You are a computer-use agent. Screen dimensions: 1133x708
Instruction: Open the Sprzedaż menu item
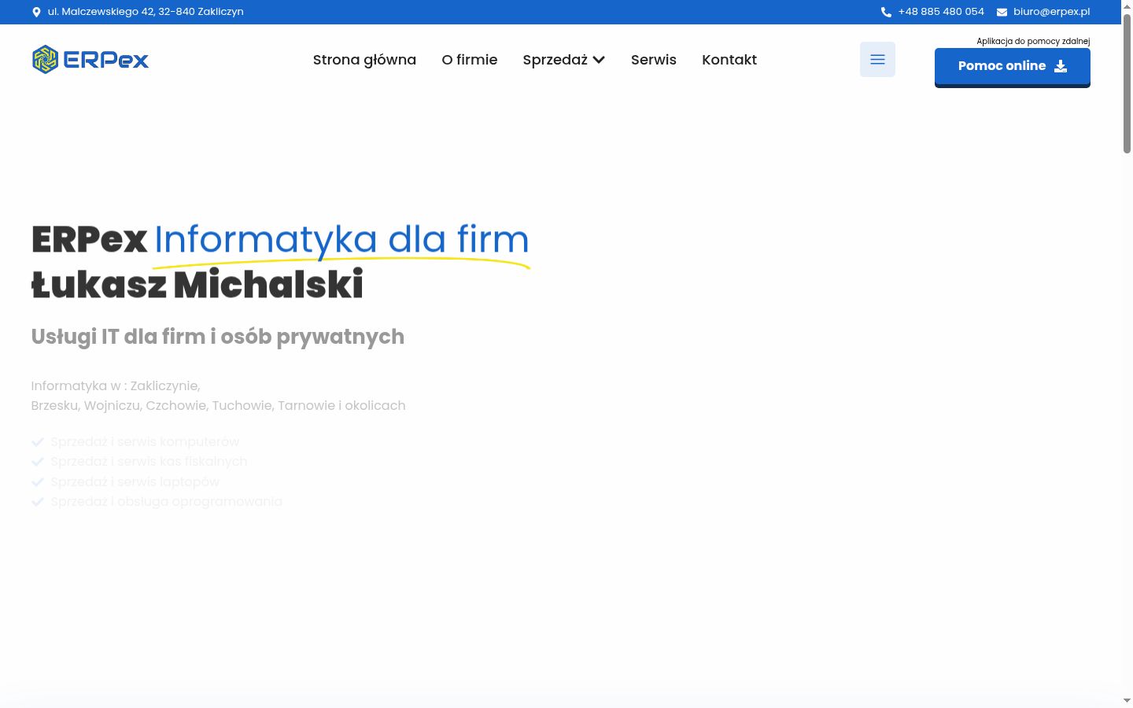pos(555,60)
